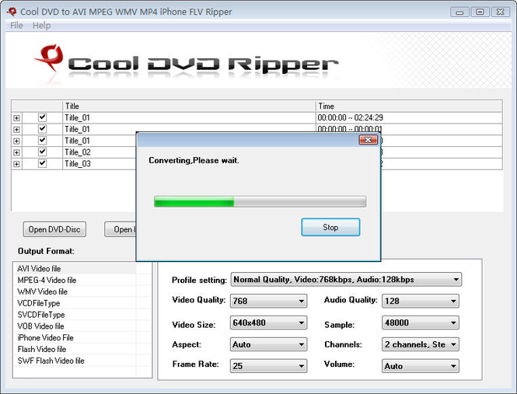The image size is (517, 394).
Task: Open the Profile setting dropdown
Action: click(346, 280)
